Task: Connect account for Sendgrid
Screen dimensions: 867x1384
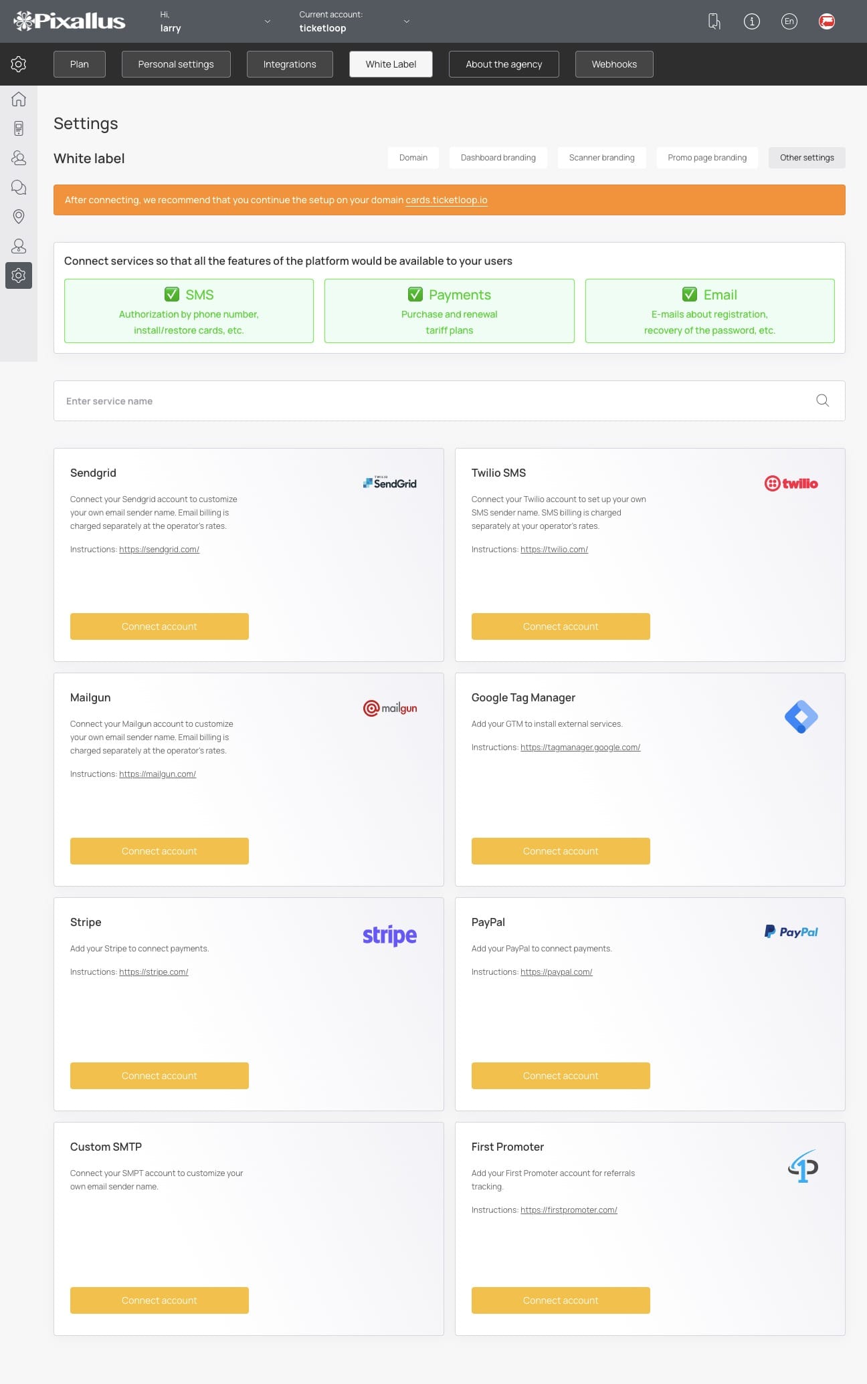Action: [x=159, y=626]
